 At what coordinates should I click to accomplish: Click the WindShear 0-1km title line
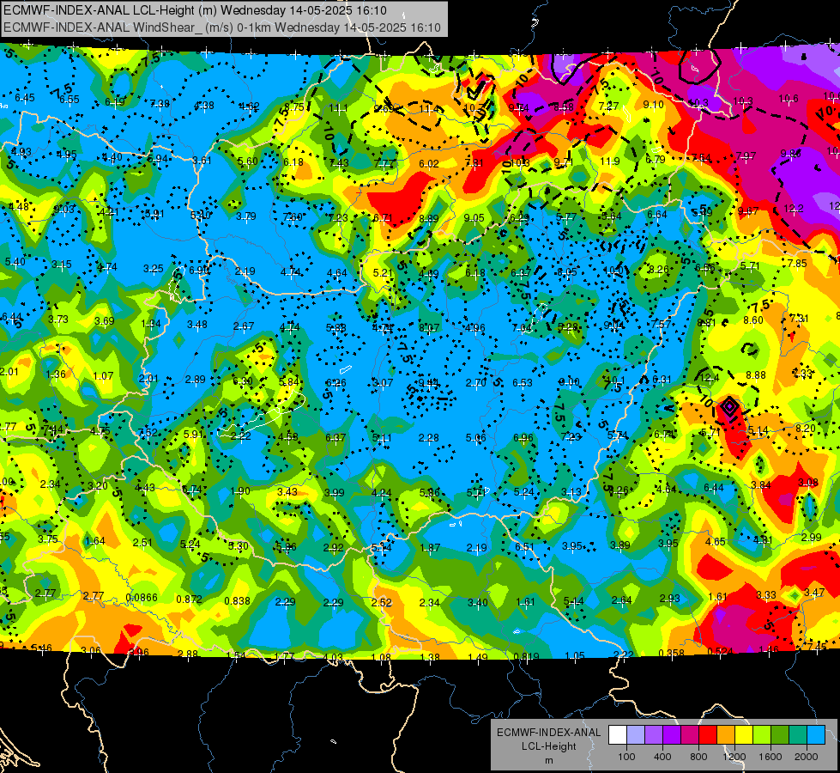pos(221,27)
